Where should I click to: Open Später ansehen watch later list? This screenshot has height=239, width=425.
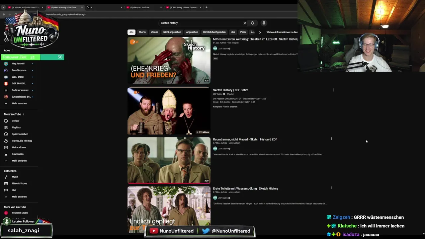pos(20,134)
